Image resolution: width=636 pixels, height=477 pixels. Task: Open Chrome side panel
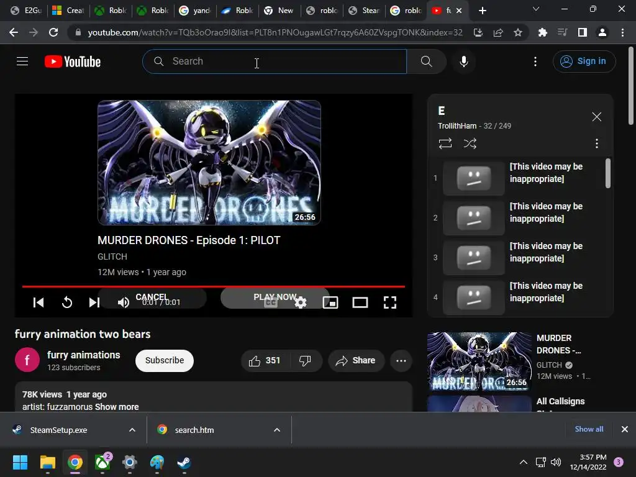583,32
